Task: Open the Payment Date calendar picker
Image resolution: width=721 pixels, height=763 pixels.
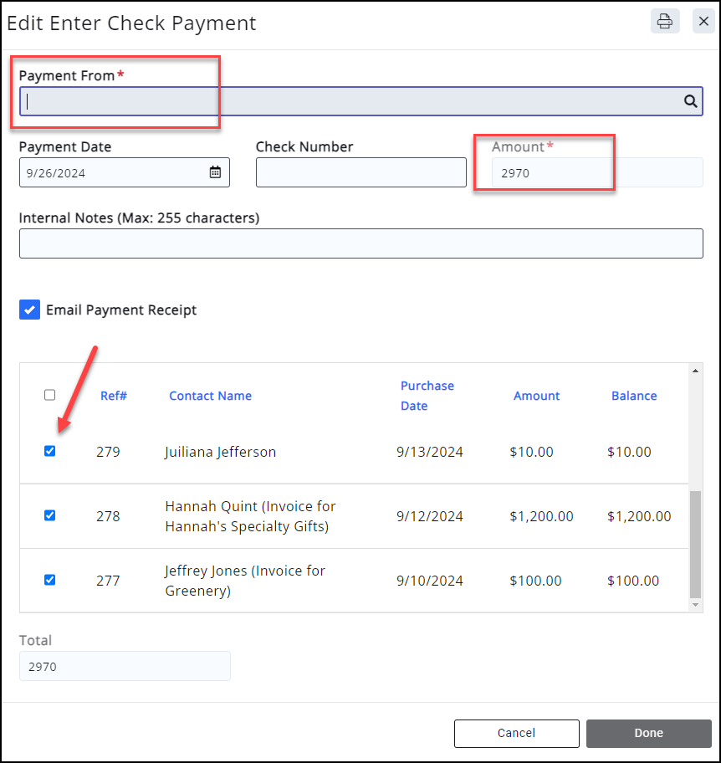Action: pos(215,172)
